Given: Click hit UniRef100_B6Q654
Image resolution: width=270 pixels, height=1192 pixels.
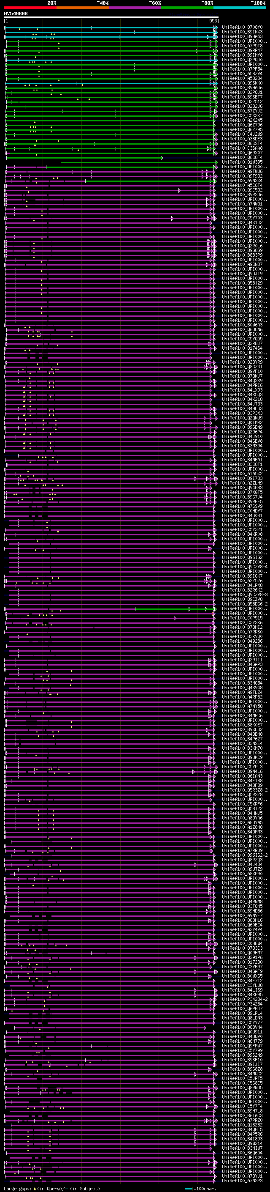Looking at the screenshot, I should pyautogui.click(x=242, y=1152).
